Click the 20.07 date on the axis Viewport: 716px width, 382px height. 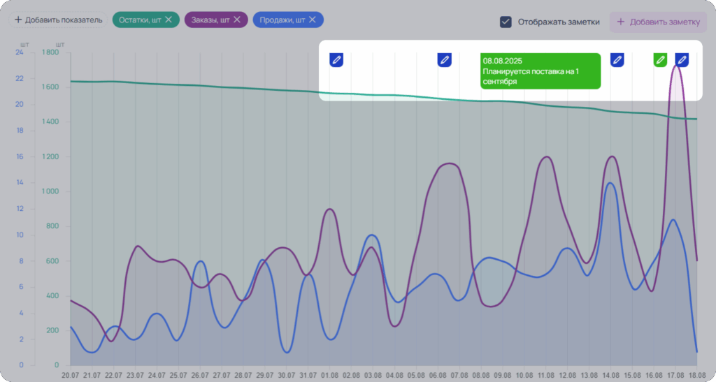[71, 374]
